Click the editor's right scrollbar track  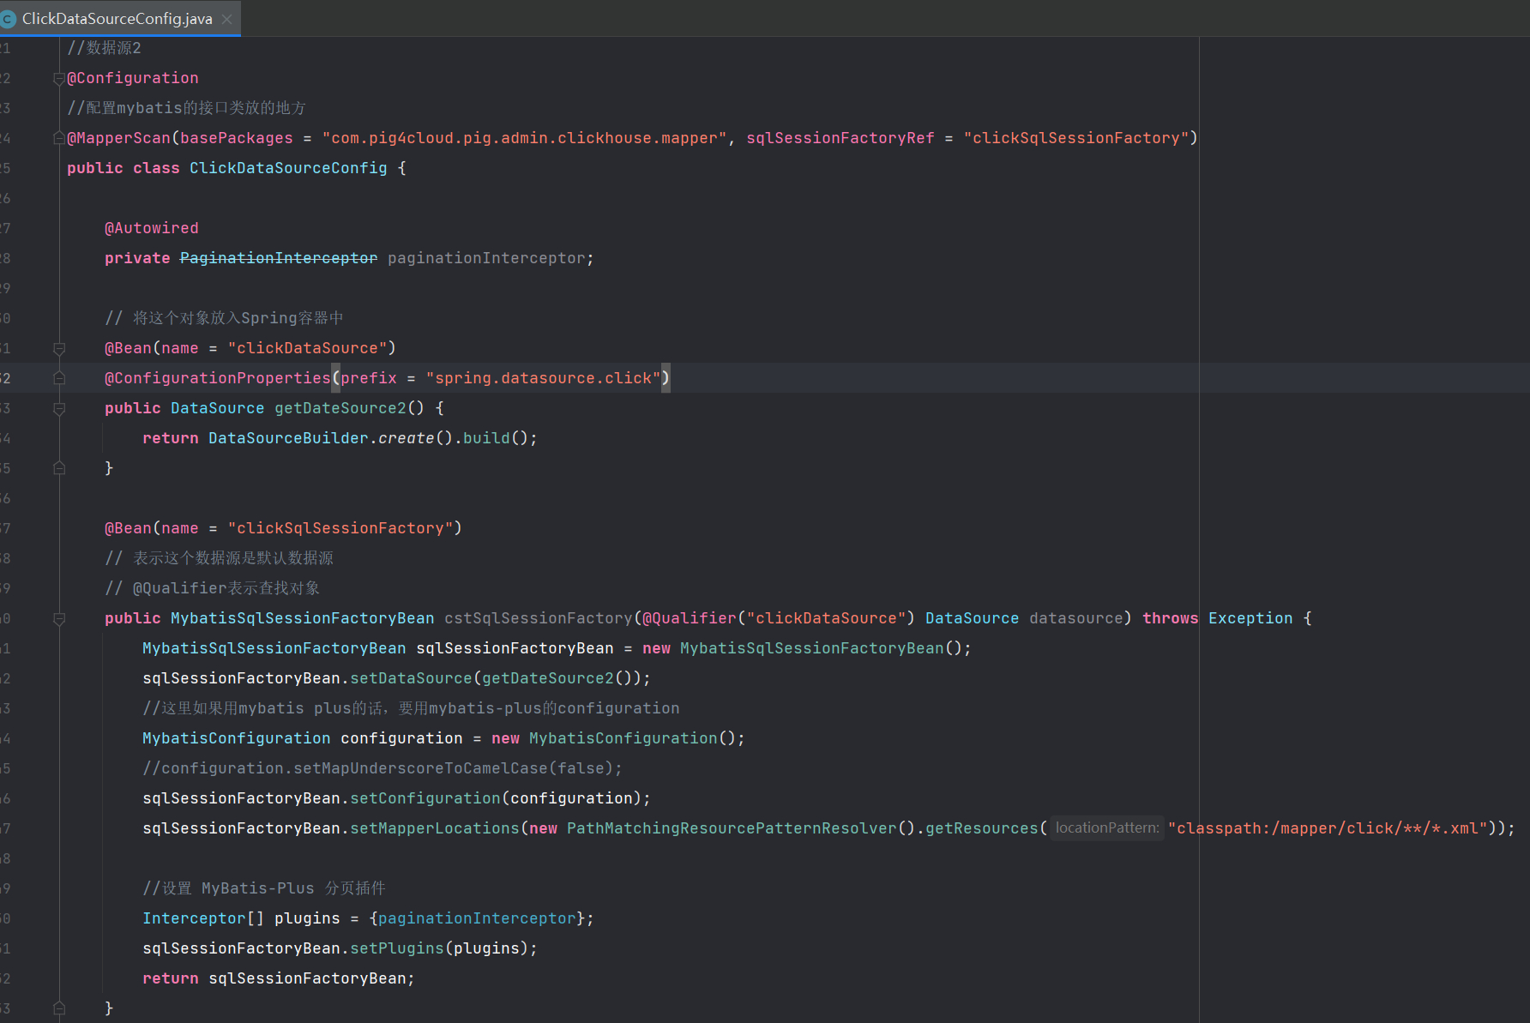[x=1524, y=515]
